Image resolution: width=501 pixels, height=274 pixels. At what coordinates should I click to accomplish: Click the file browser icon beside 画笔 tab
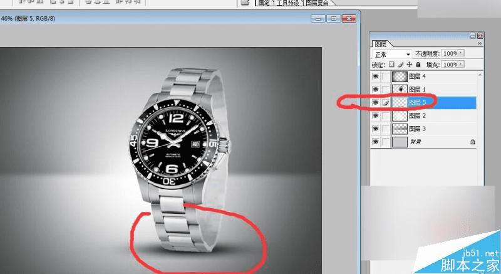coord(245,3)
